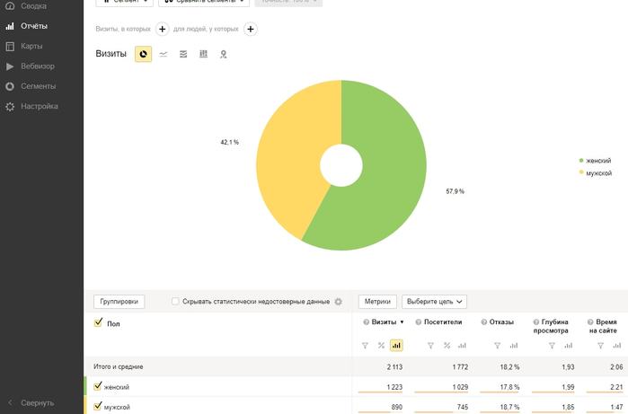This screenshot has width=628, height=414.
Task: Add a visit condition with the first plus button
Action: point(163,29)
